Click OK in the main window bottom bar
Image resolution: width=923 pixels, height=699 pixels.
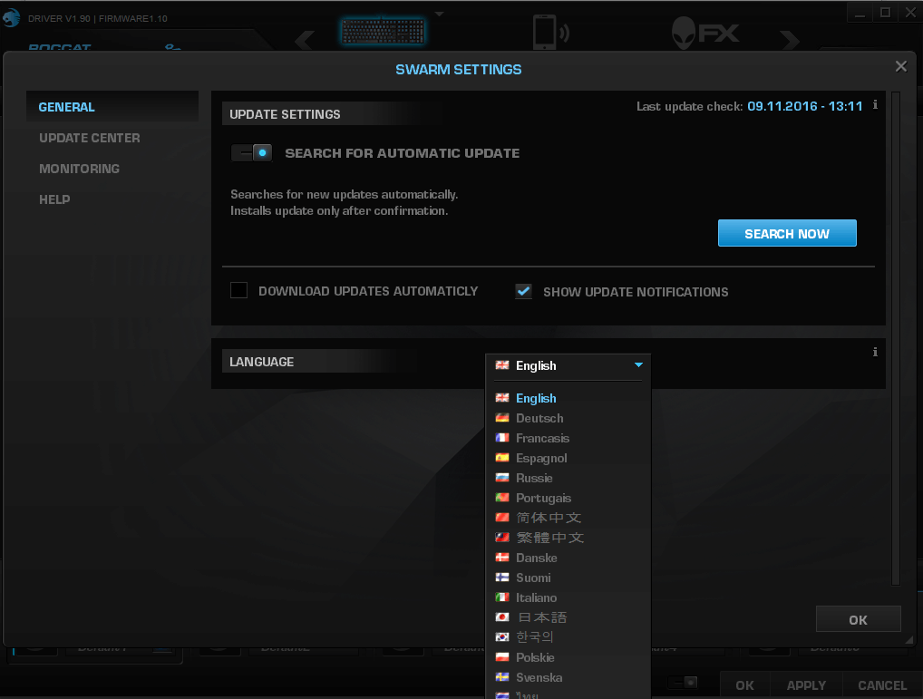point(744,684)
